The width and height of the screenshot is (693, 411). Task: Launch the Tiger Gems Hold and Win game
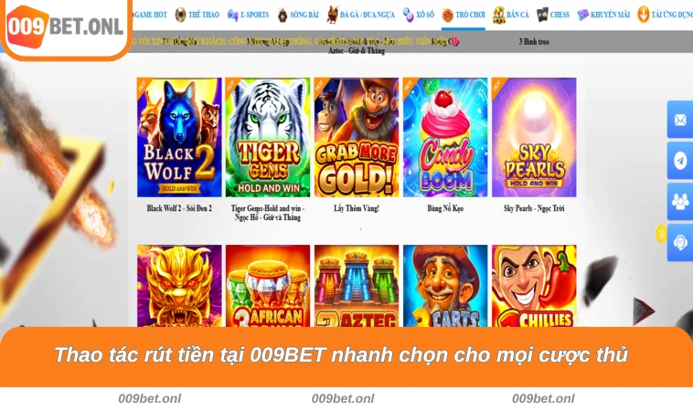[x=268, y=137]
